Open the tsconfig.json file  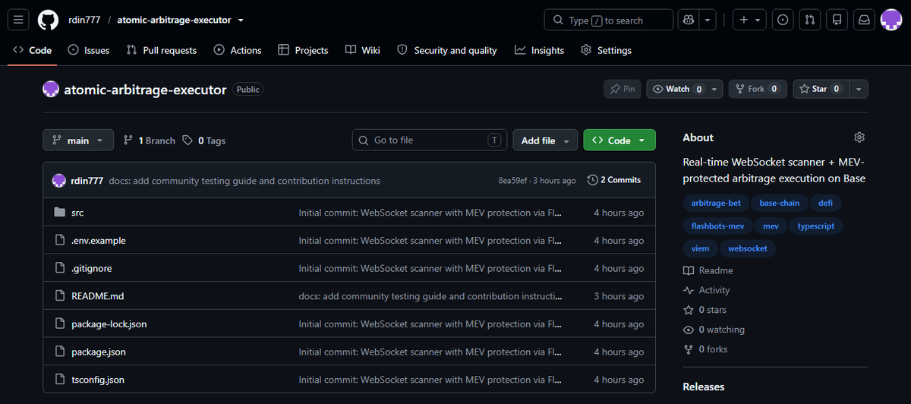point(98,380)
